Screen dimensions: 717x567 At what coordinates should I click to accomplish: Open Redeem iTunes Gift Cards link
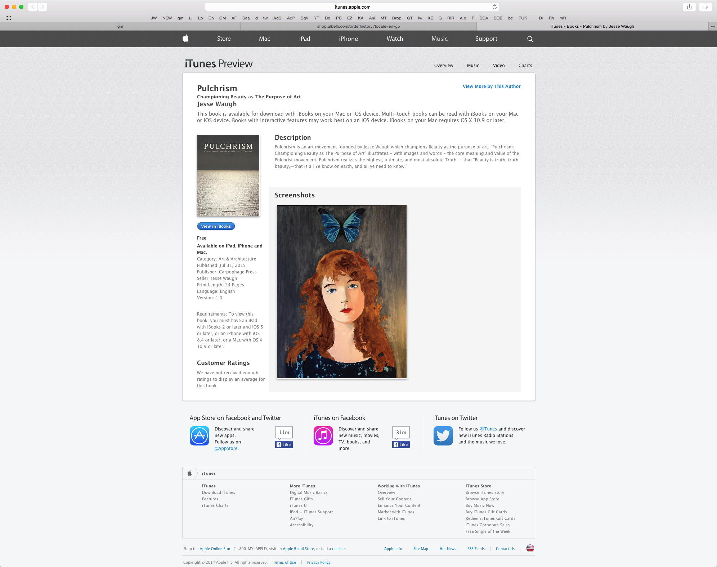(x=490, y=519)
